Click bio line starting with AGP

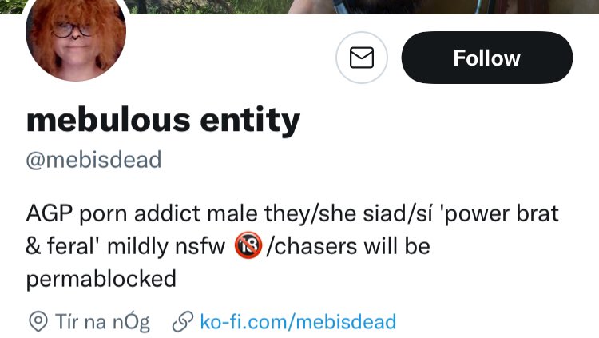coord(292,213)
